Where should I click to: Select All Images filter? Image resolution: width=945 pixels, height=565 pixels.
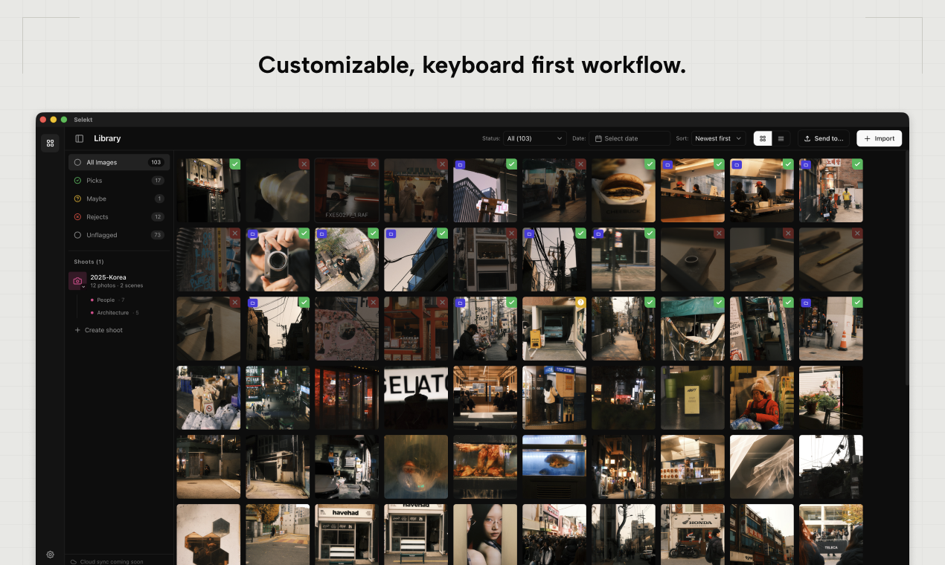coord(119,162)
